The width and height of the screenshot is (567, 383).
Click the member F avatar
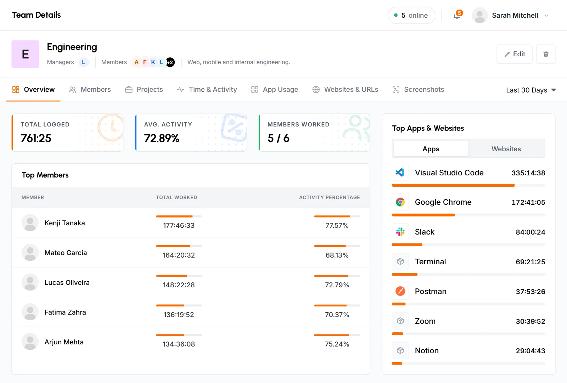[x=145, y=62]
